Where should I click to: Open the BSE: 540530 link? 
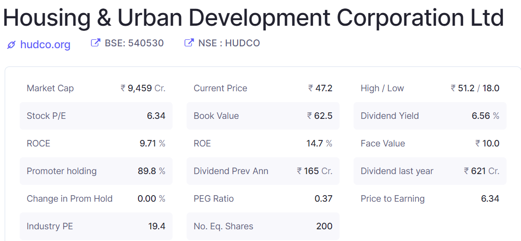(134, 43)
